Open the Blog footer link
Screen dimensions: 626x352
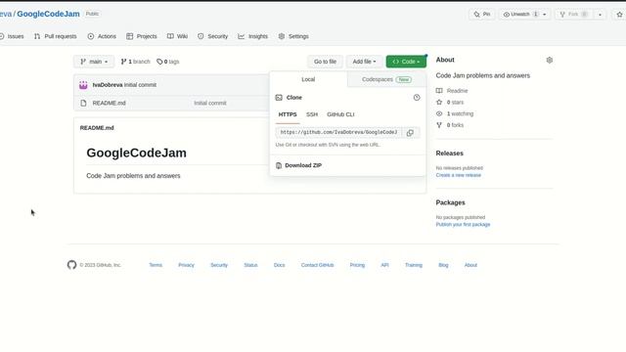(x=443, y=265)
